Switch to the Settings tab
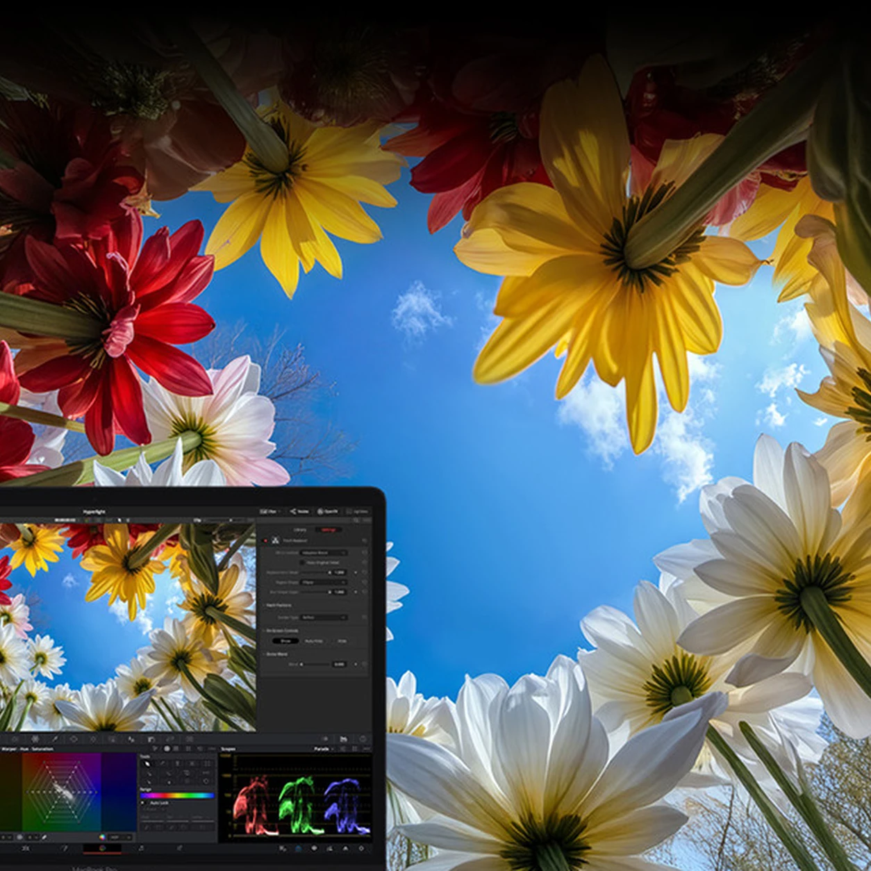Image resolution: width=871 pixels, height=871 pixels. (328, 529)
